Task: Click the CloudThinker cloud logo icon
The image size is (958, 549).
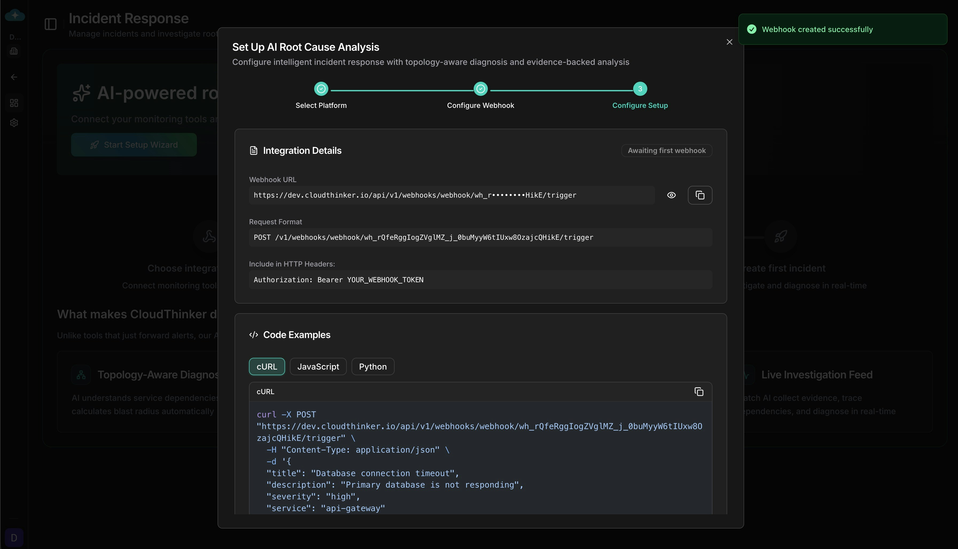Action: coord(14,15)
